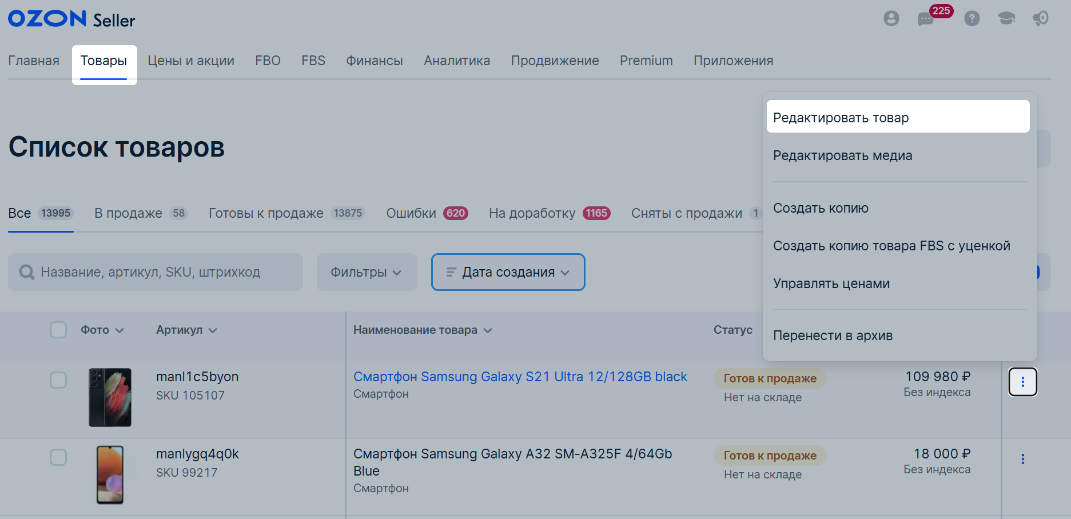Click into the Название, артикул, SKU search field

click(x=156, y=272)
